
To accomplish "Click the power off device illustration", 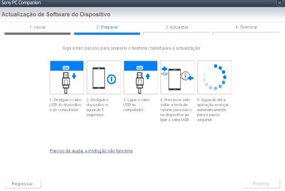I will pyautogui.click(x=104, y=77).
